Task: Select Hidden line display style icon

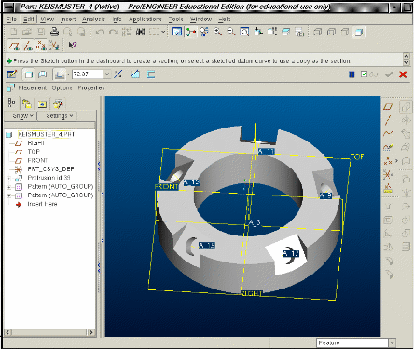Action: tap(331, 32)
